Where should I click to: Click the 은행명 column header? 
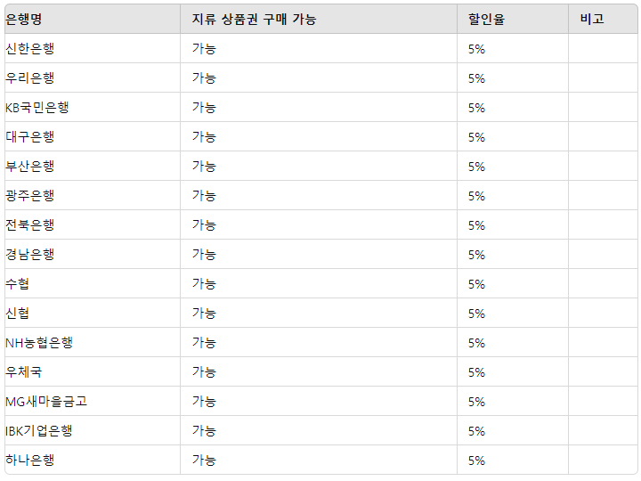(x=24, y=20)
